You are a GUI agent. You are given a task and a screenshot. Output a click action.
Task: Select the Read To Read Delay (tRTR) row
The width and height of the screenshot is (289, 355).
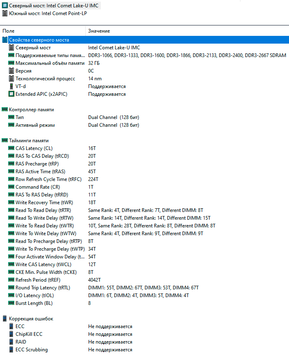click(x=145, y=210)
